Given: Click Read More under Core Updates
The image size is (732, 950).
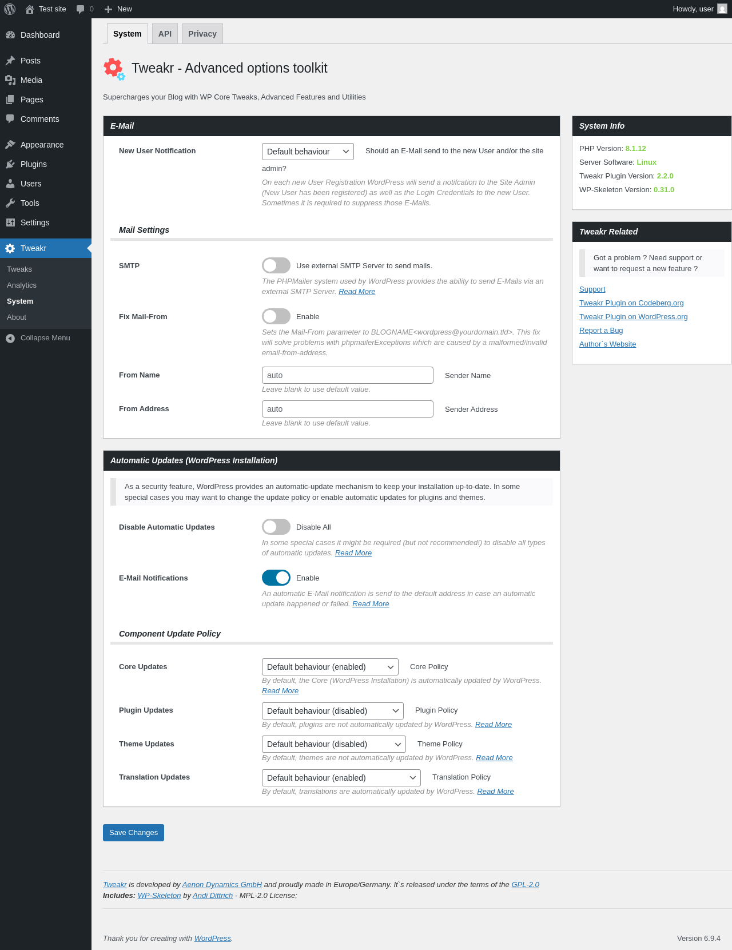Looking at the screenshot, I should click(280, 691).
